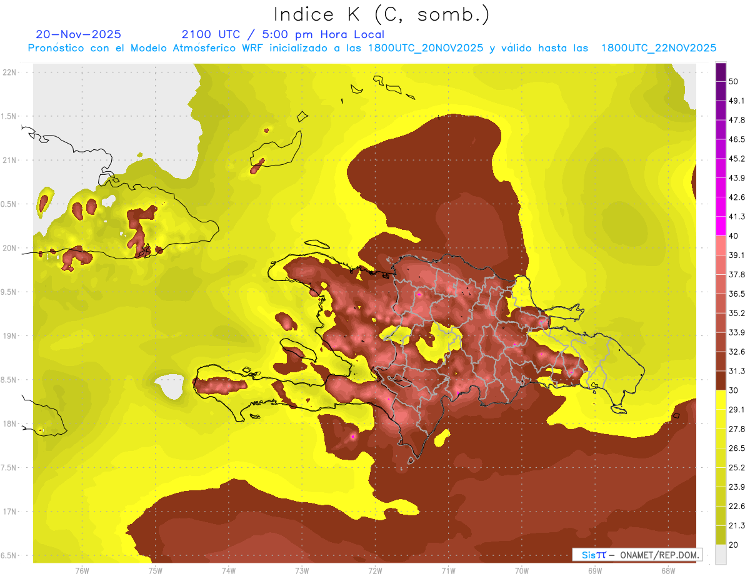The width and height of the screenshot is (750, 579).
Task: Click the colorbar value label '20'
Action: (x=734, y=545)
